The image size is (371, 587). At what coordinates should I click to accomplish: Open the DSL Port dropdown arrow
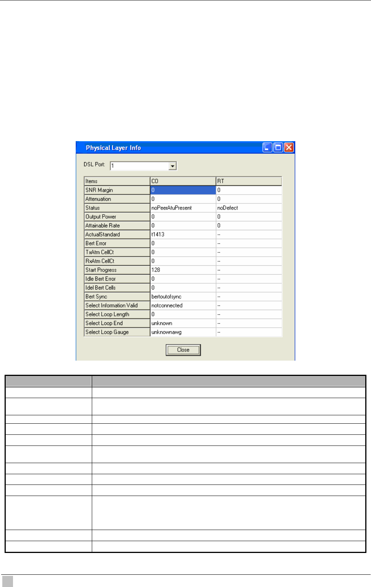[172, 166]
